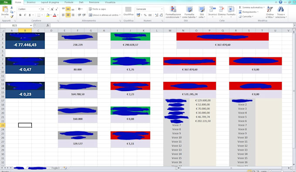
Task: Open the font size 11 dropdown
Action: 48,9
